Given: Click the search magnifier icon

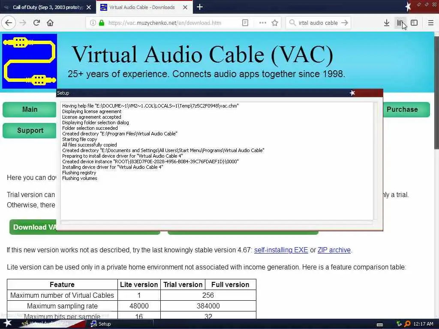Looking at the screenshot, I should (292, 23).
